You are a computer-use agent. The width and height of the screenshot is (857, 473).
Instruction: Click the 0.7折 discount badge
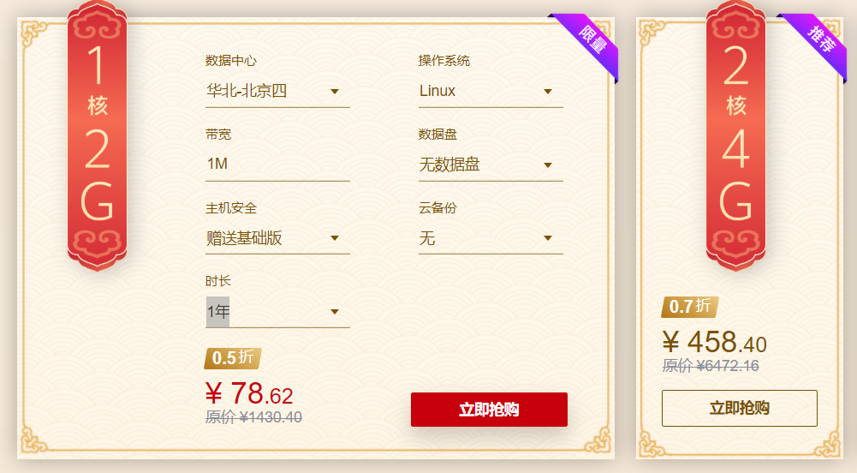[x=689, y=306]
